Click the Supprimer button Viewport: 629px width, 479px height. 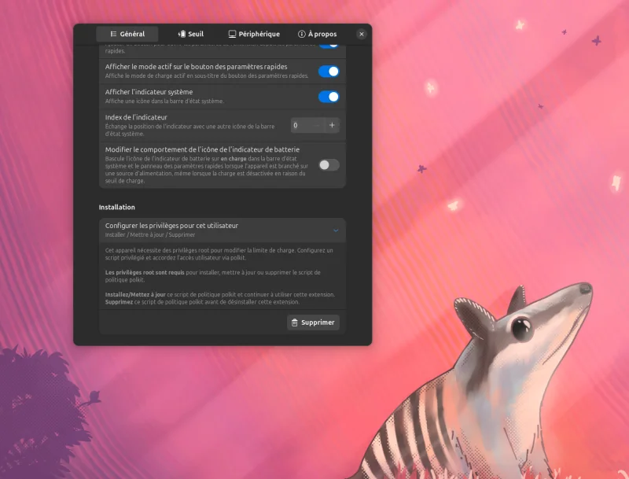313,322
